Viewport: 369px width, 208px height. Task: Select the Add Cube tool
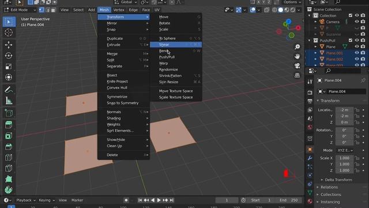pyautogui.click(x=9, y=113)
